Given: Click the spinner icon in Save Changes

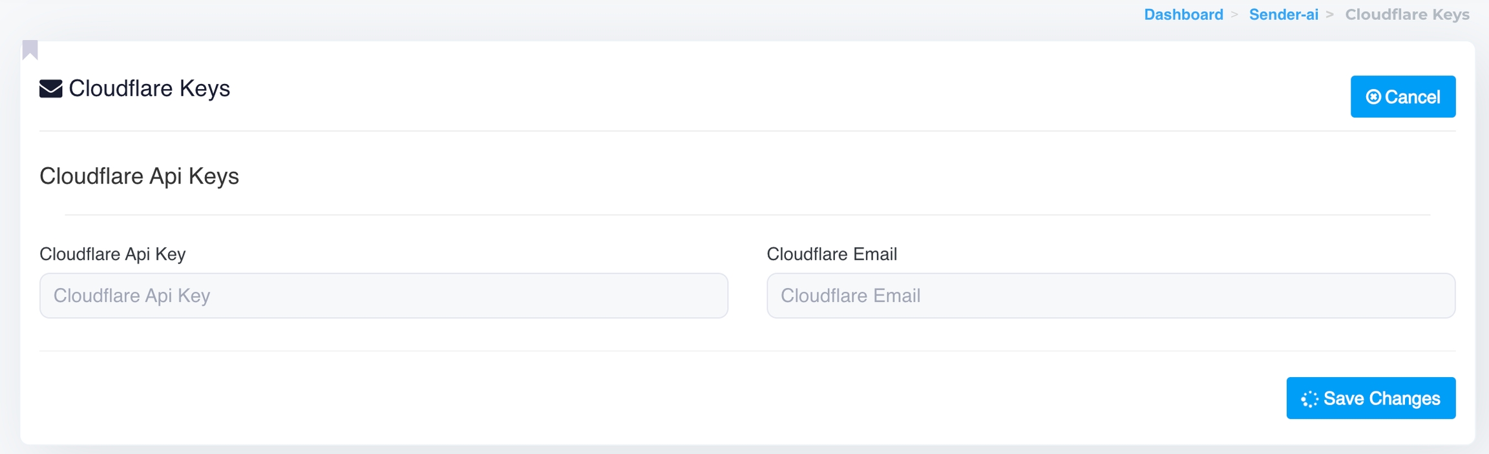Looking at the screenshot, I should point(1309,399).
